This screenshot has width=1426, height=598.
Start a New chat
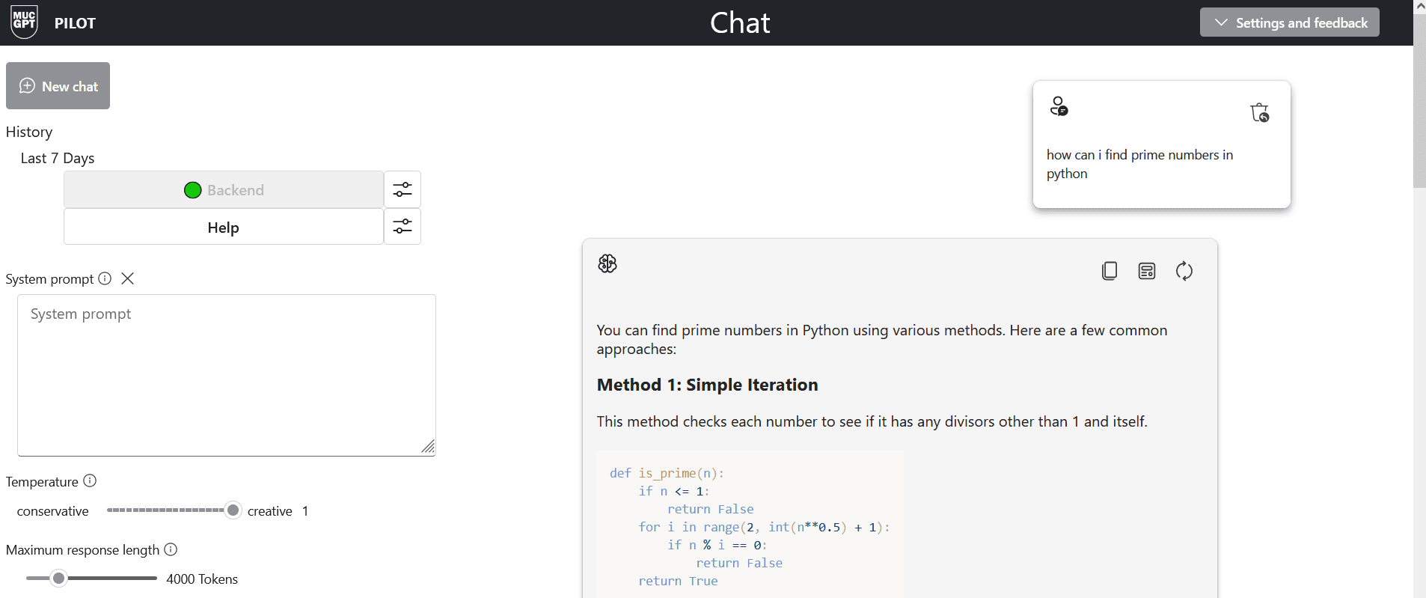[58, 86]
